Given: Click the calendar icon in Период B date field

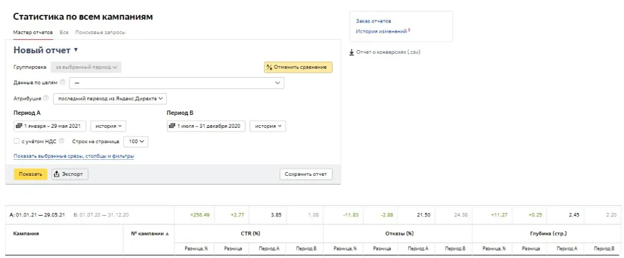Looking at the screenshot, I should point(172,126).
